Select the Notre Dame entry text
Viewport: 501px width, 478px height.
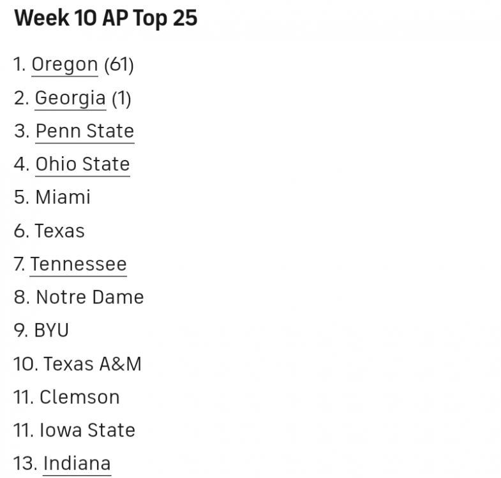pos(90,297)
